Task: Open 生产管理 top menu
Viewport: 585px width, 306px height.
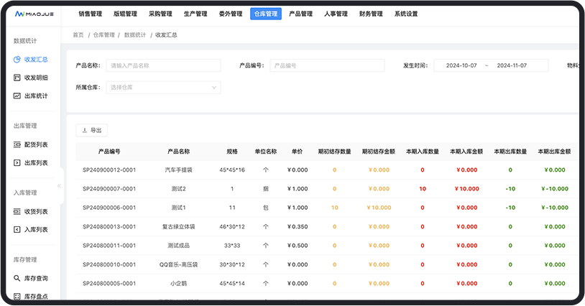Action: point(195,14)
